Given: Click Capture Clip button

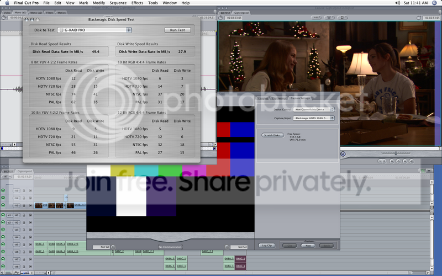Looking at the screenshot, I should click(290, 246).
